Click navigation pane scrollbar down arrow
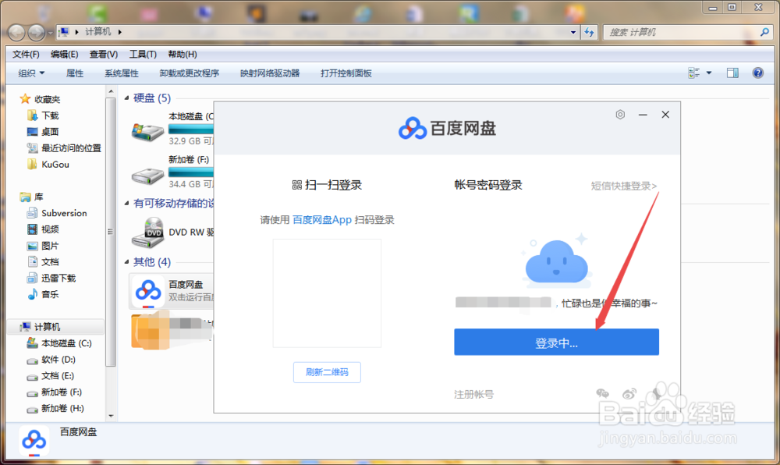 (x=111, y=417)
